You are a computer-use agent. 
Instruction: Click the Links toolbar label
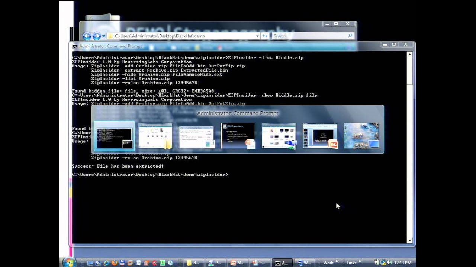click(351, 263)
